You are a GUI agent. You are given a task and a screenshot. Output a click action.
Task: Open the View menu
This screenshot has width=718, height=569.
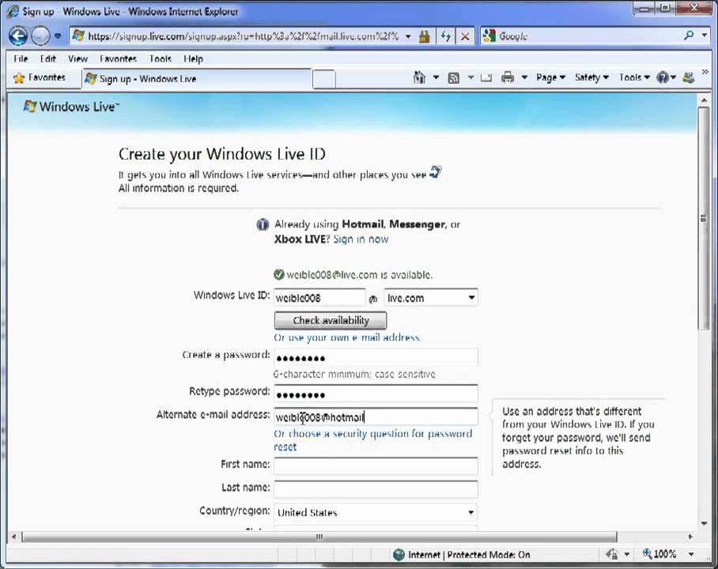pyautogui.click(x=77, y=58)
